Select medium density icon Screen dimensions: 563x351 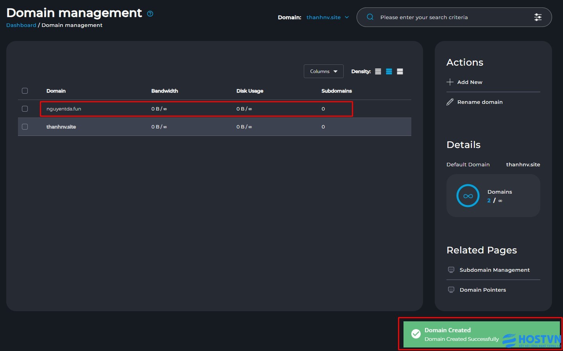pyautogui.click(x=389, y=71)
